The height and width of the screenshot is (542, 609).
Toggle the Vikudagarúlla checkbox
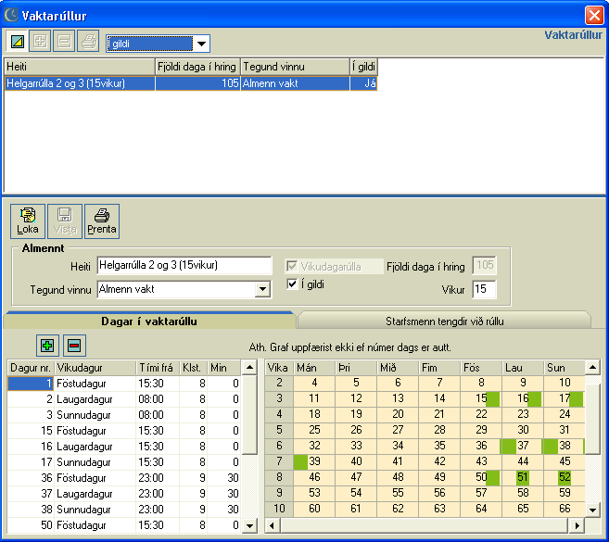pos(292,266)
